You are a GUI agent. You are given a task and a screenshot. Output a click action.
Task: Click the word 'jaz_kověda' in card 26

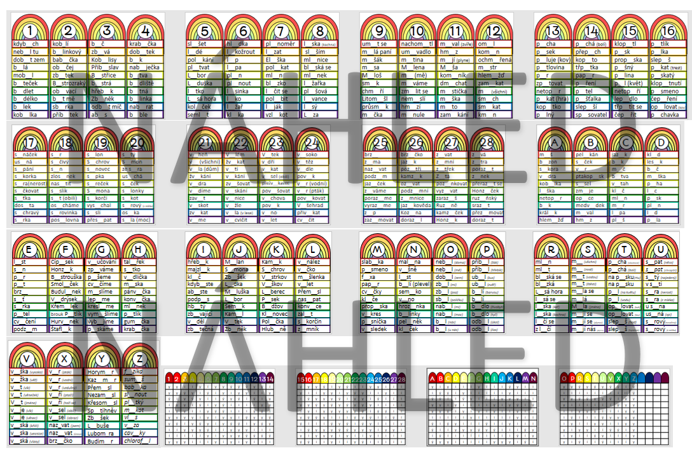pyautogui.click(x=416, y=205)
